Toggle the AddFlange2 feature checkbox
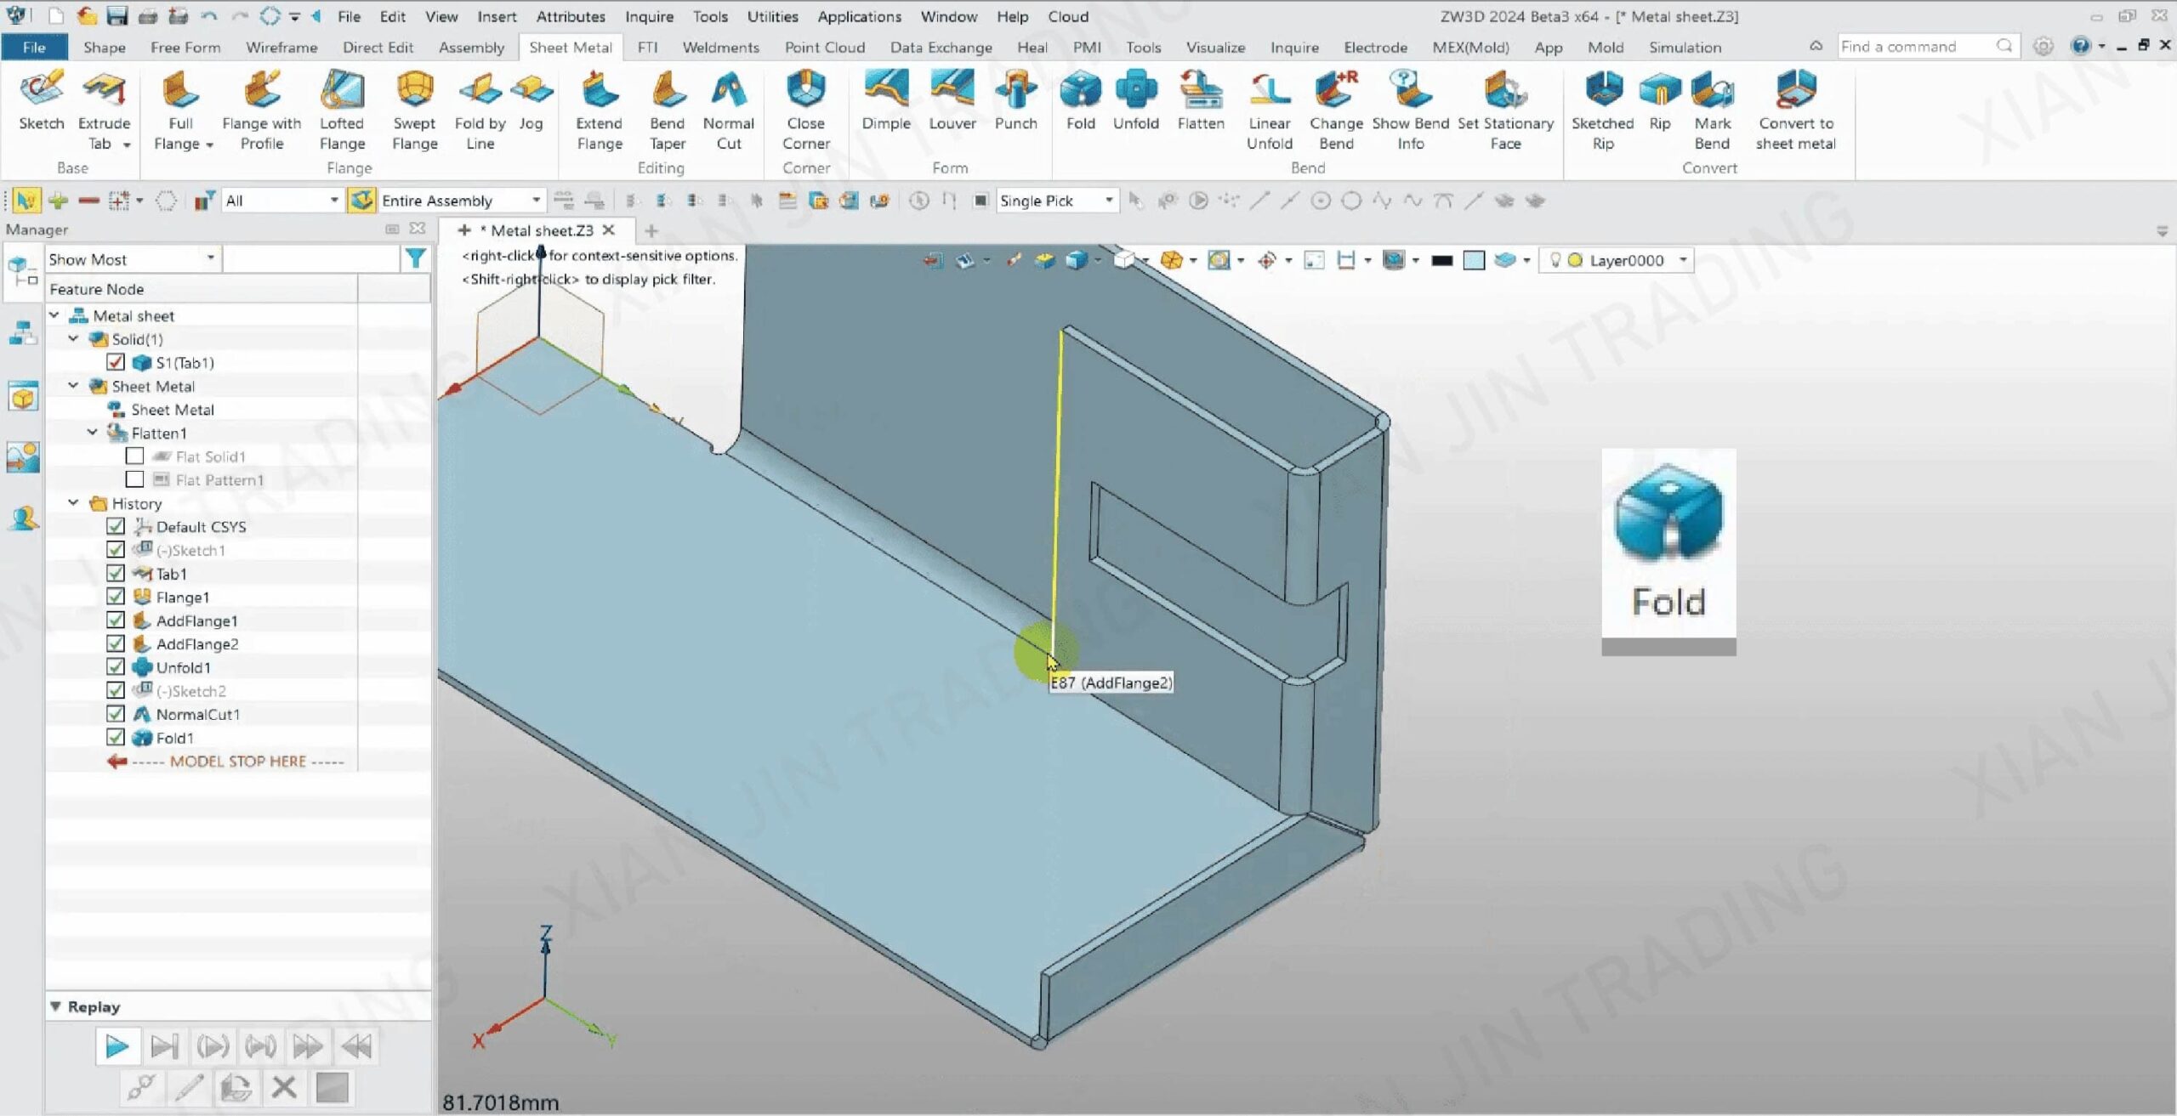 click(116, 643)
